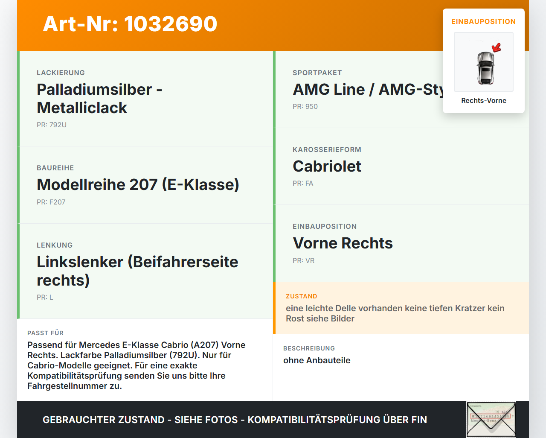Screen dimensions: 546x438
Task: Select the Cabriolet value
Action: pyautogui.click(x=327, y=166)
